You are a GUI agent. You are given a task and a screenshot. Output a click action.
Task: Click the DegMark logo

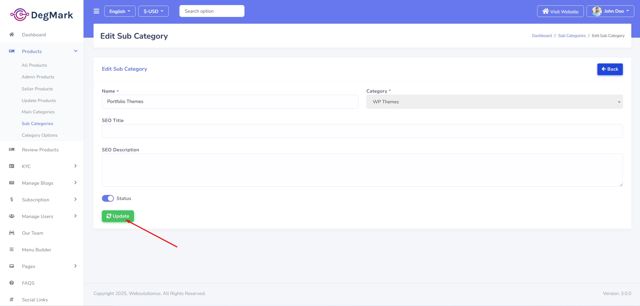click(x=42, y=15)
